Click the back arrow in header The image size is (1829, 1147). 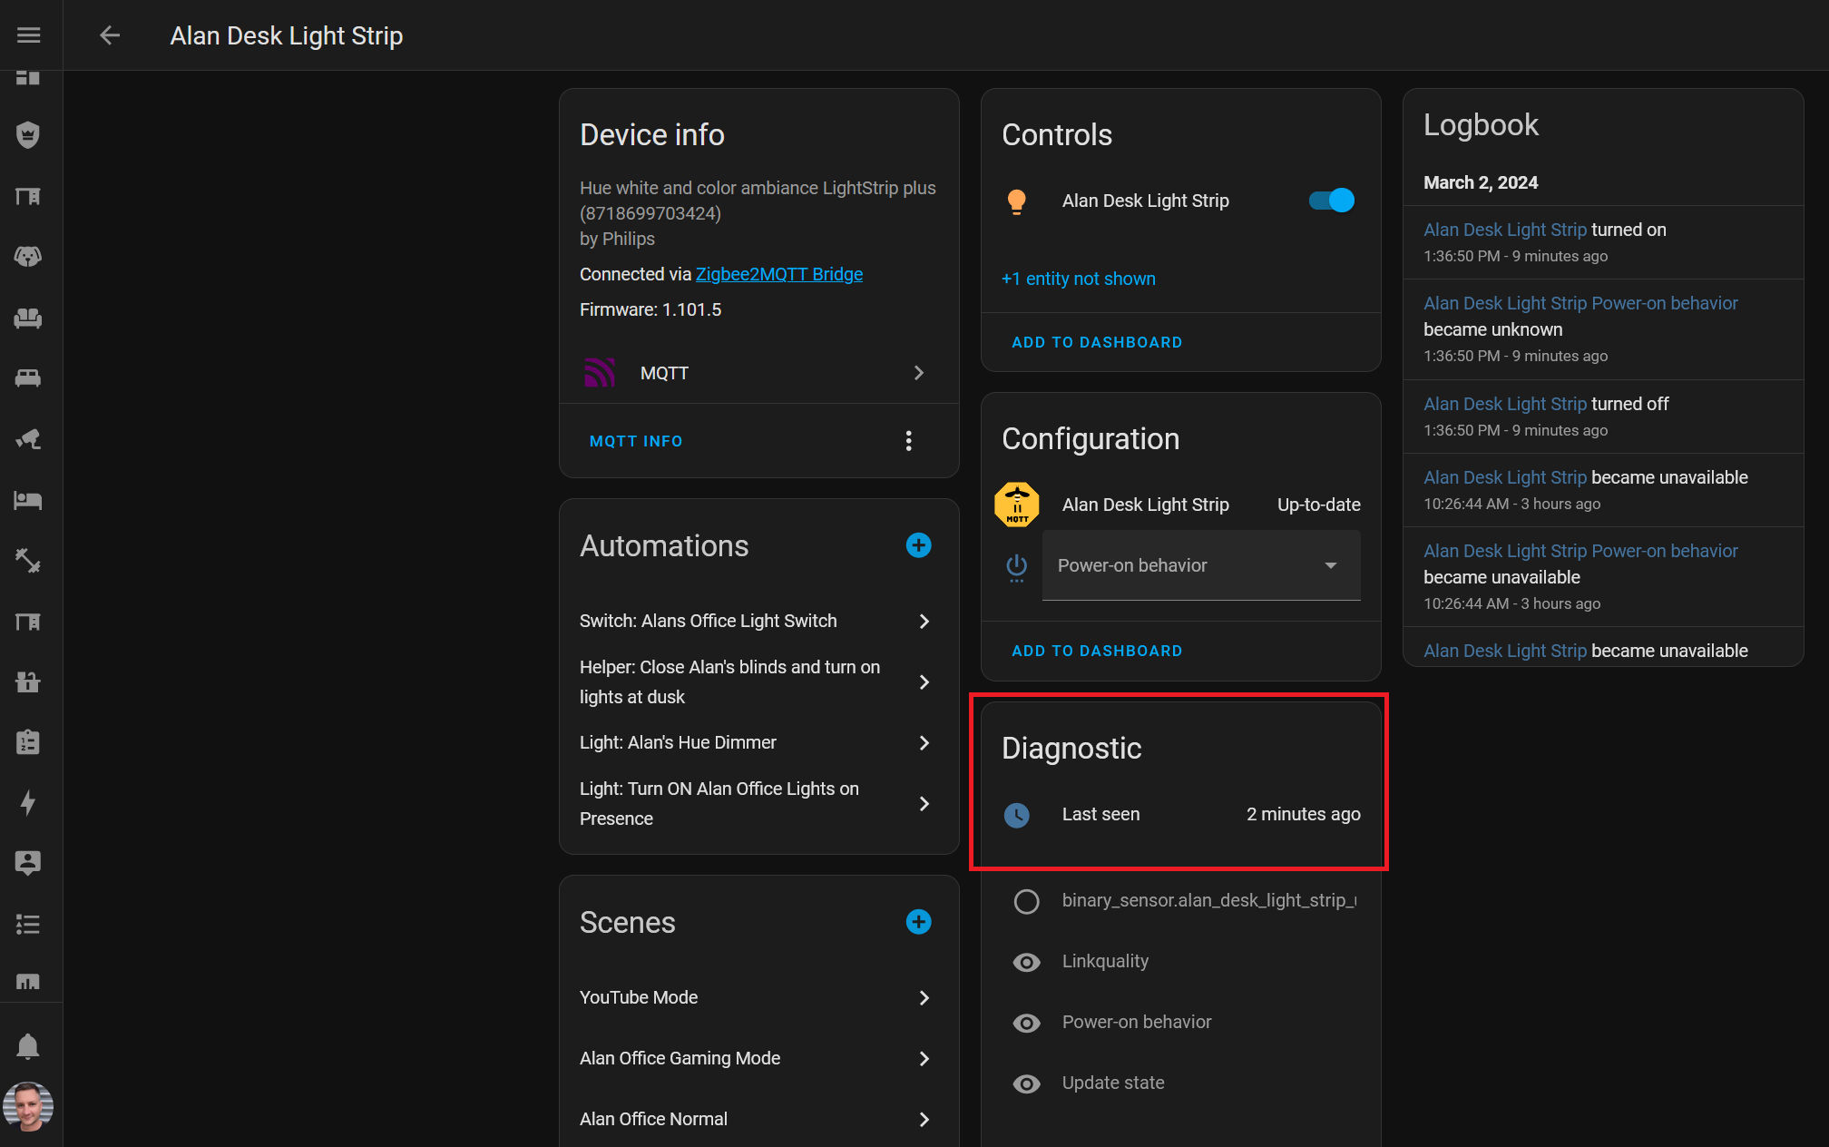point(110,35)
